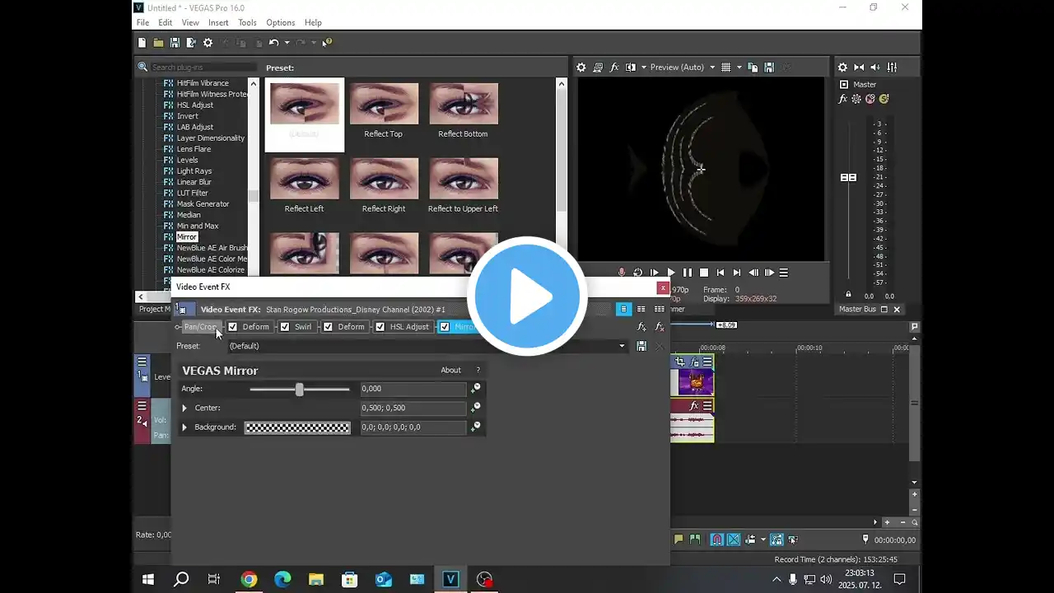
Task: Click the Undo arrow in the toolbar
Action: pos(273,43)
